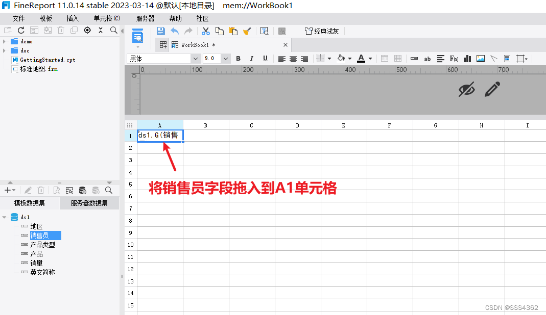This screenshot has height=315, width=546.
Task: Open the 社区 menu
Action: pyautogui.click(x=202, y=18)
